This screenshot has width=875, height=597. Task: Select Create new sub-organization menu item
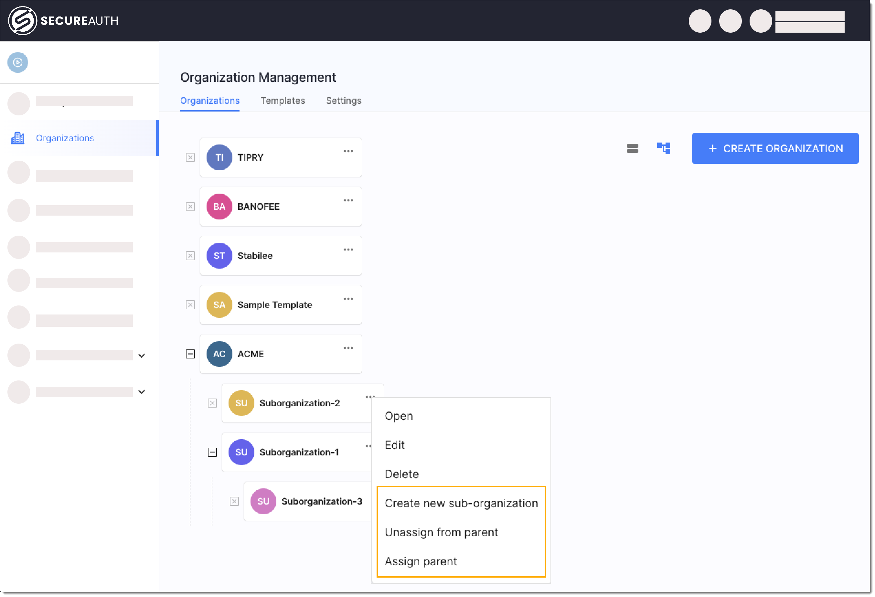(x=461, y=504)
